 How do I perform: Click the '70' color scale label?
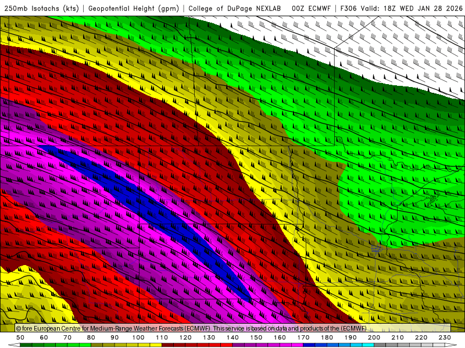(67, 338)
